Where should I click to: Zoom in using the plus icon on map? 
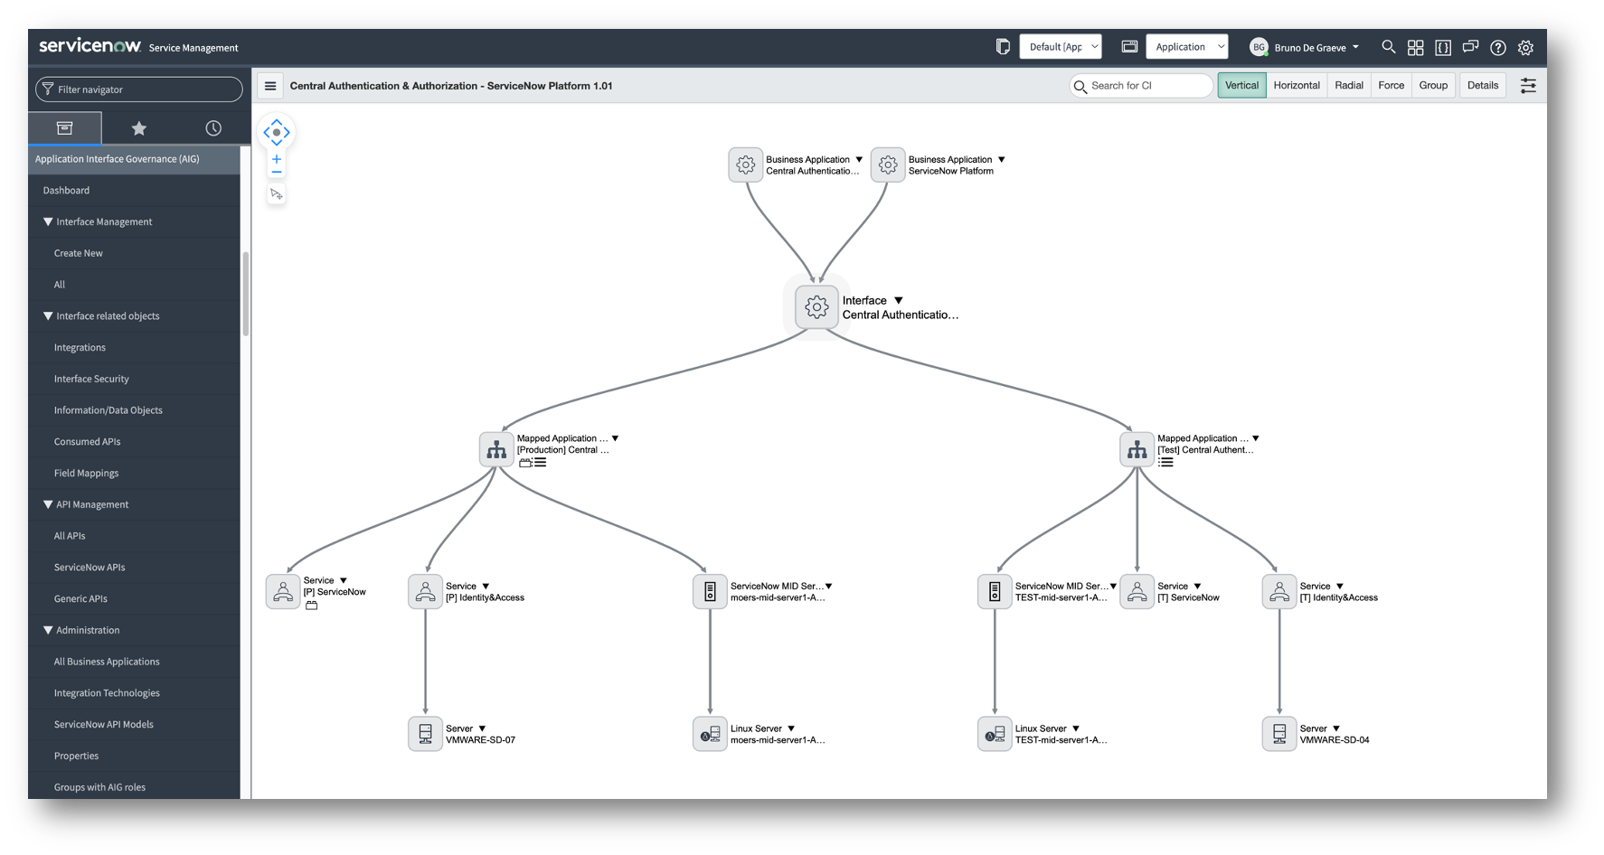(x=276, y=159)
